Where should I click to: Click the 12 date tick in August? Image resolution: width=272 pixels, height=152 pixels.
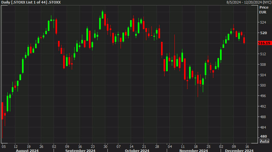click(16, 147)
